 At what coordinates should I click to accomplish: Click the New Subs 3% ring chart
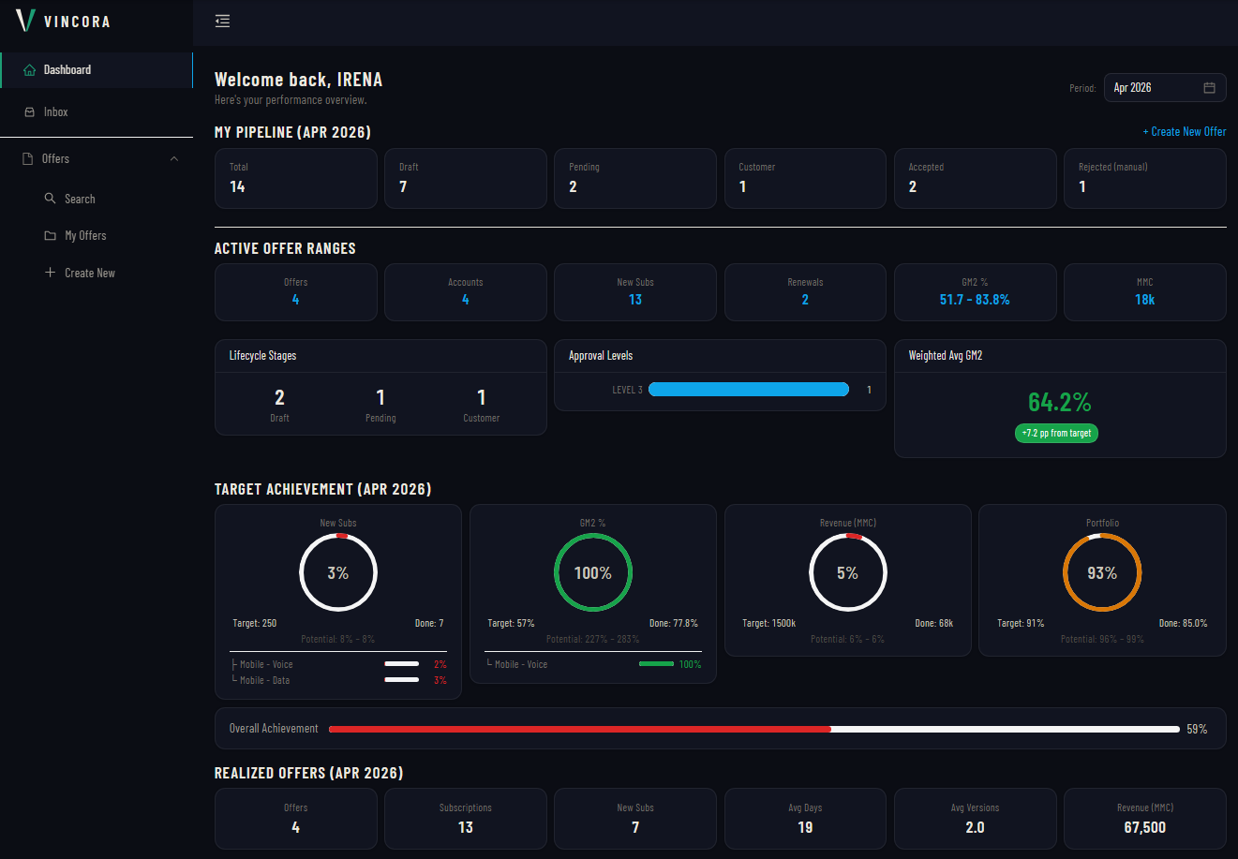(x=338, y=572)
